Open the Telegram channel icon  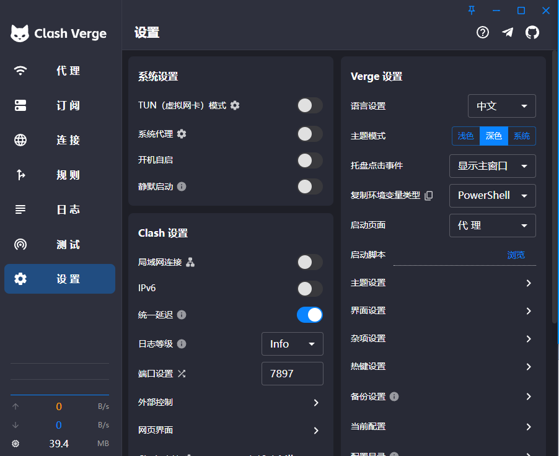tap(508, 32)
